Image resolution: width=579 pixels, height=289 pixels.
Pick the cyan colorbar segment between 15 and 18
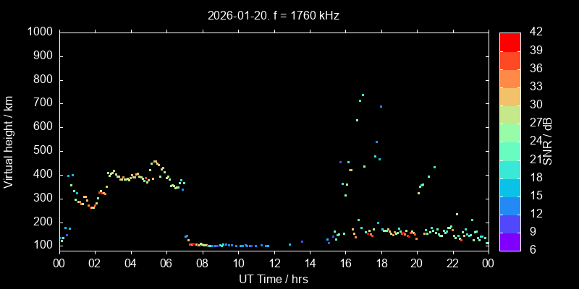point(510,186)
